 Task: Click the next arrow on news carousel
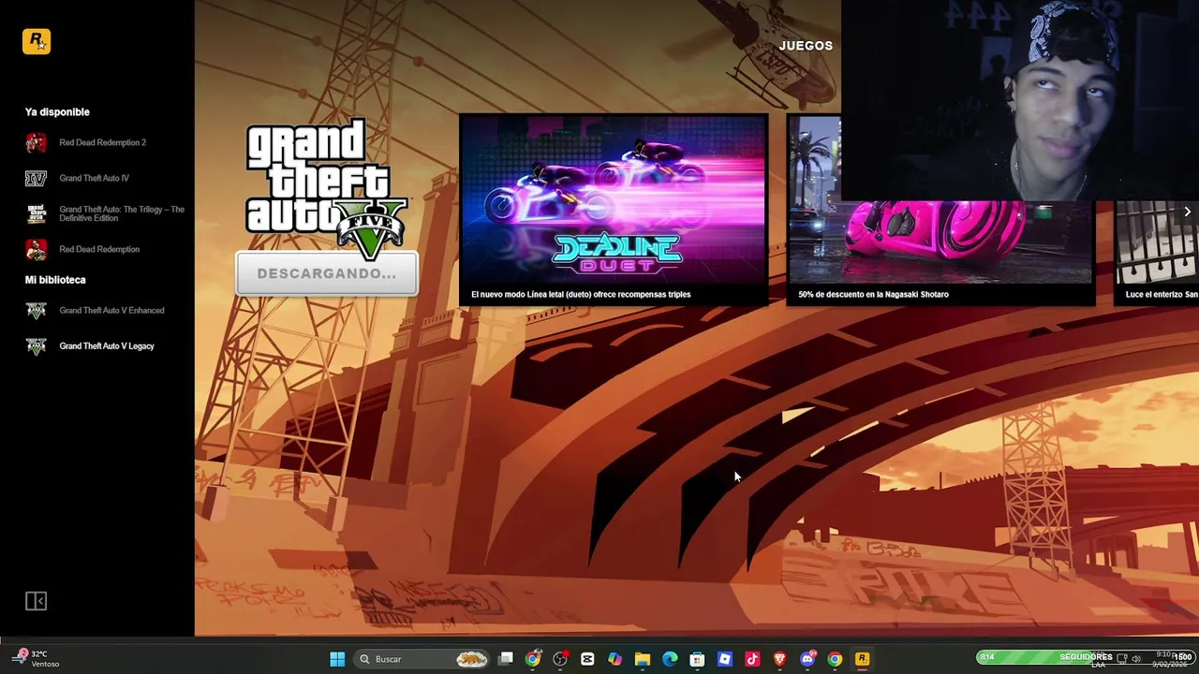pos(1187,212)
